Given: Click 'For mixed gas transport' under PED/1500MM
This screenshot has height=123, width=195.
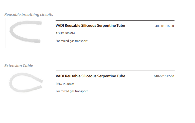Looking at the screenshot, I should pyautogui.click(x=72, y=91).
